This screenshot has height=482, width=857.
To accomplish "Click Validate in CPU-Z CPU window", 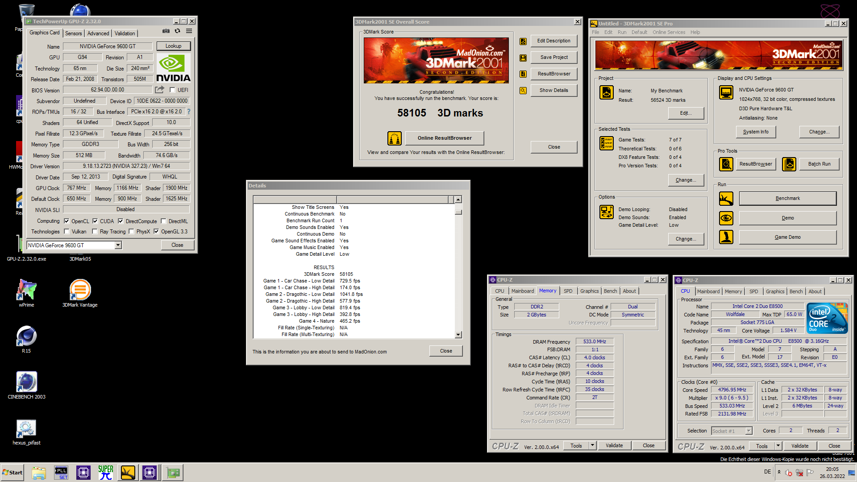I will pyautogui.click(x=800, y=446).
